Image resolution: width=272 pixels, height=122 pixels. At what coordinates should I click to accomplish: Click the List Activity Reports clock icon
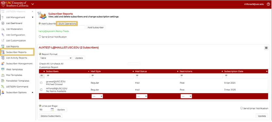click(x=3, y=58)
